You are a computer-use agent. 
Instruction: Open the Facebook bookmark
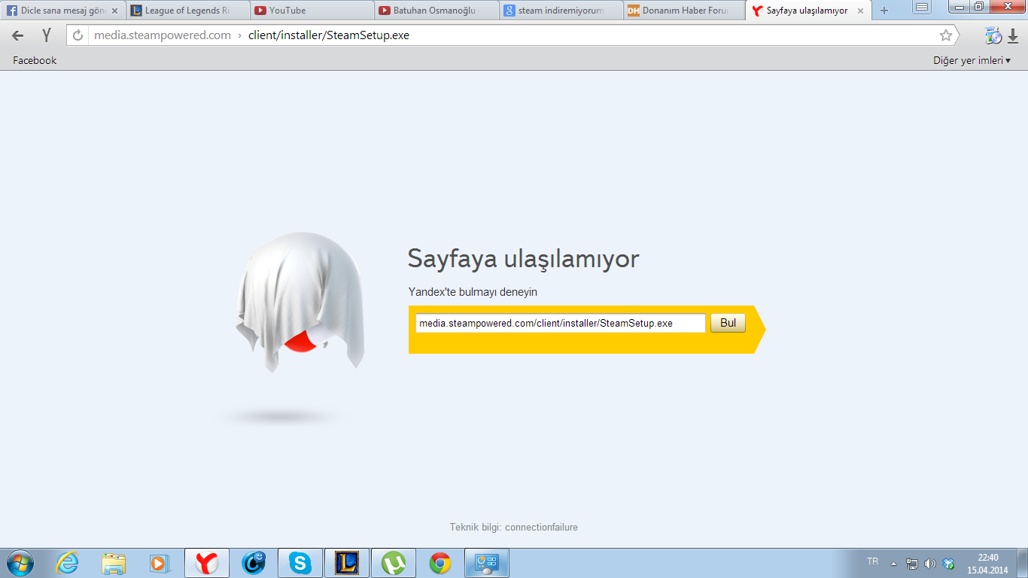(35, 60)
